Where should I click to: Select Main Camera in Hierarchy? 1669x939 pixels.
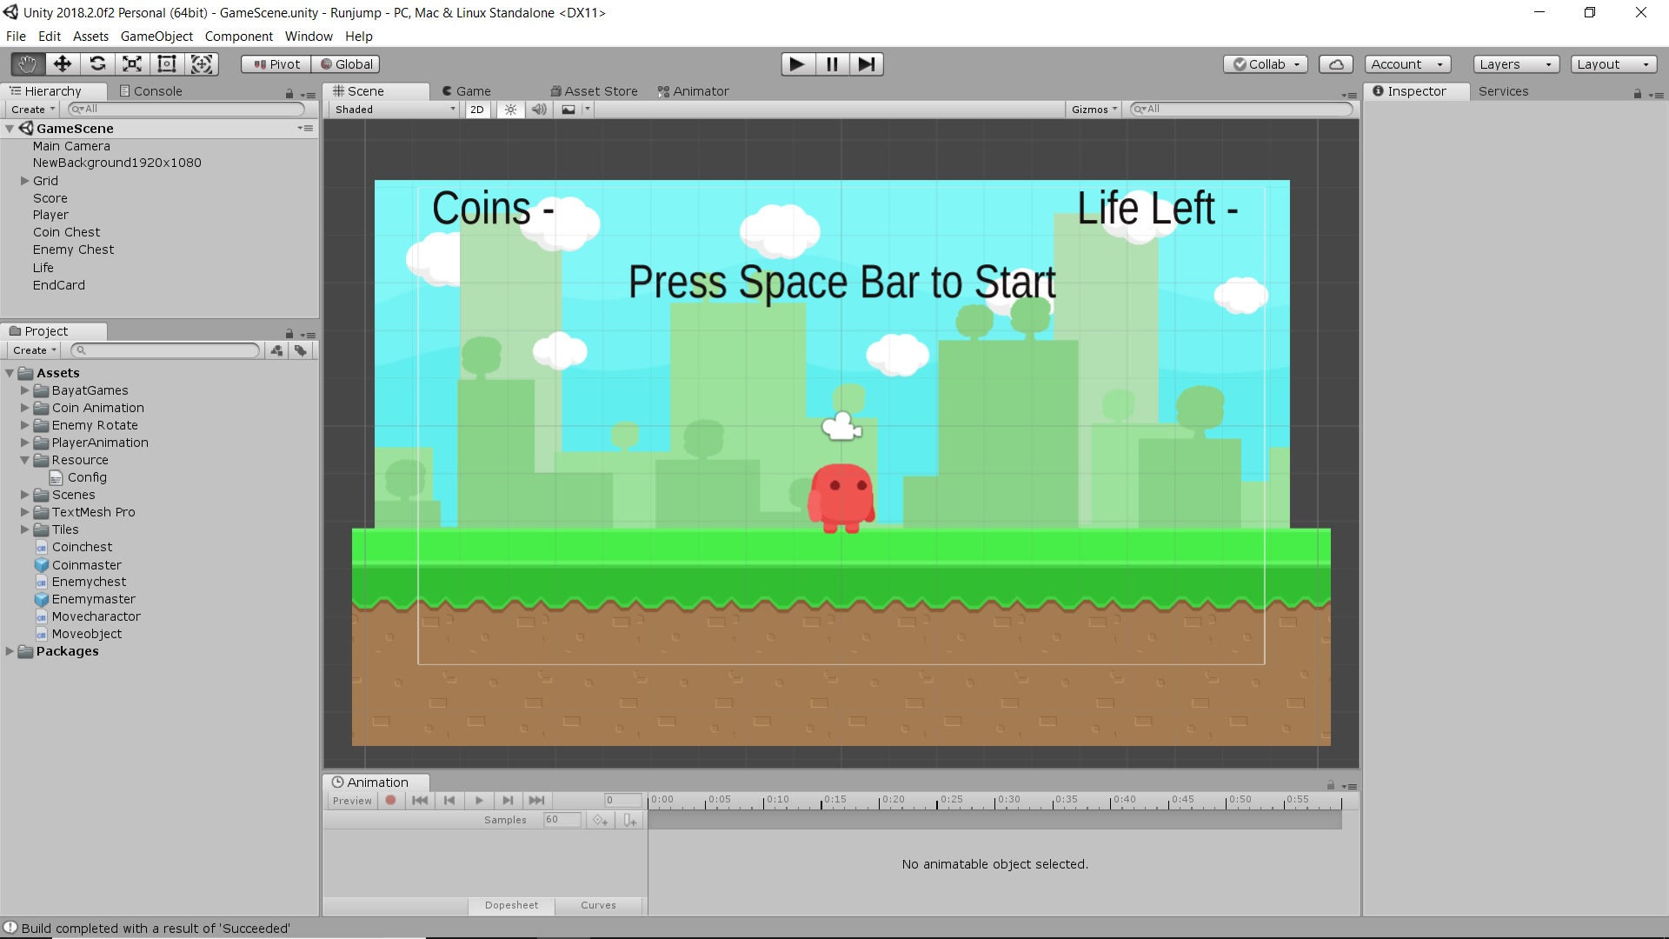[x=71, y=146]
